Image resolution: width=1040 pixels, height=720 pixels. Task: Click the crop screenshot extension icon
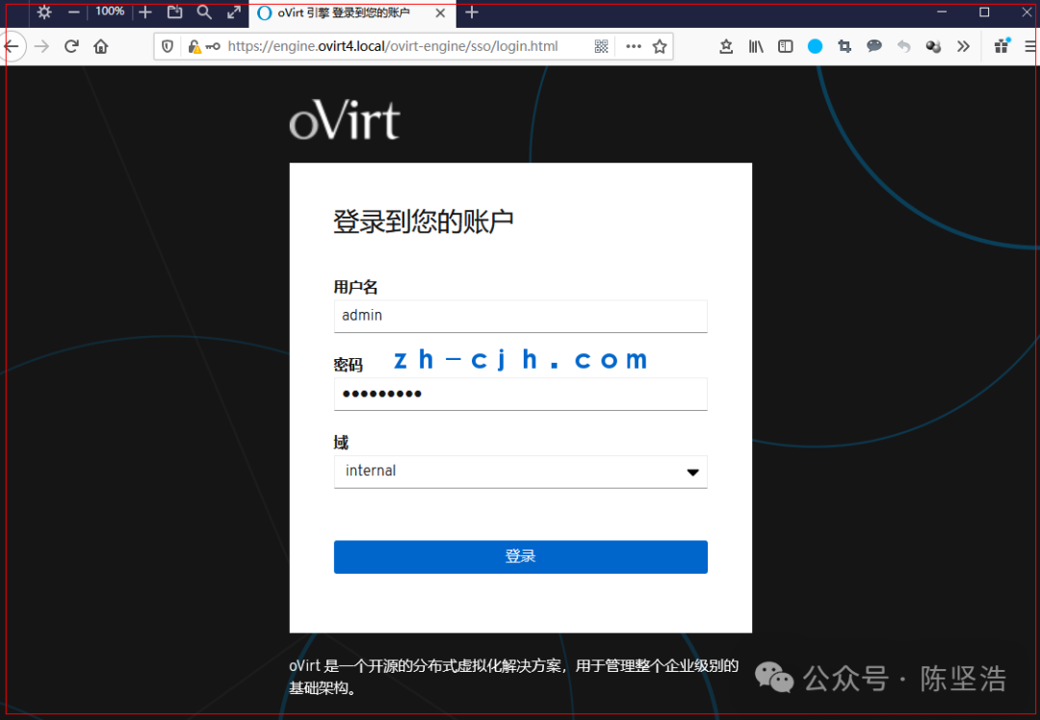click(845, 46)
